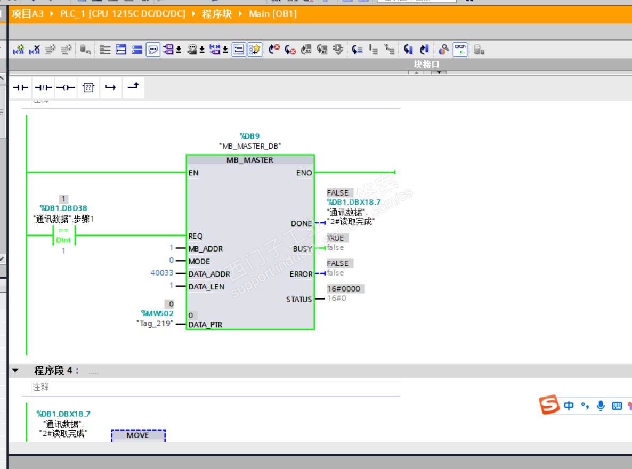The width and height of the screenshot is (632, 469).
Task: Toggle Chinese input mode 中 icon
Action: point(569,406)
